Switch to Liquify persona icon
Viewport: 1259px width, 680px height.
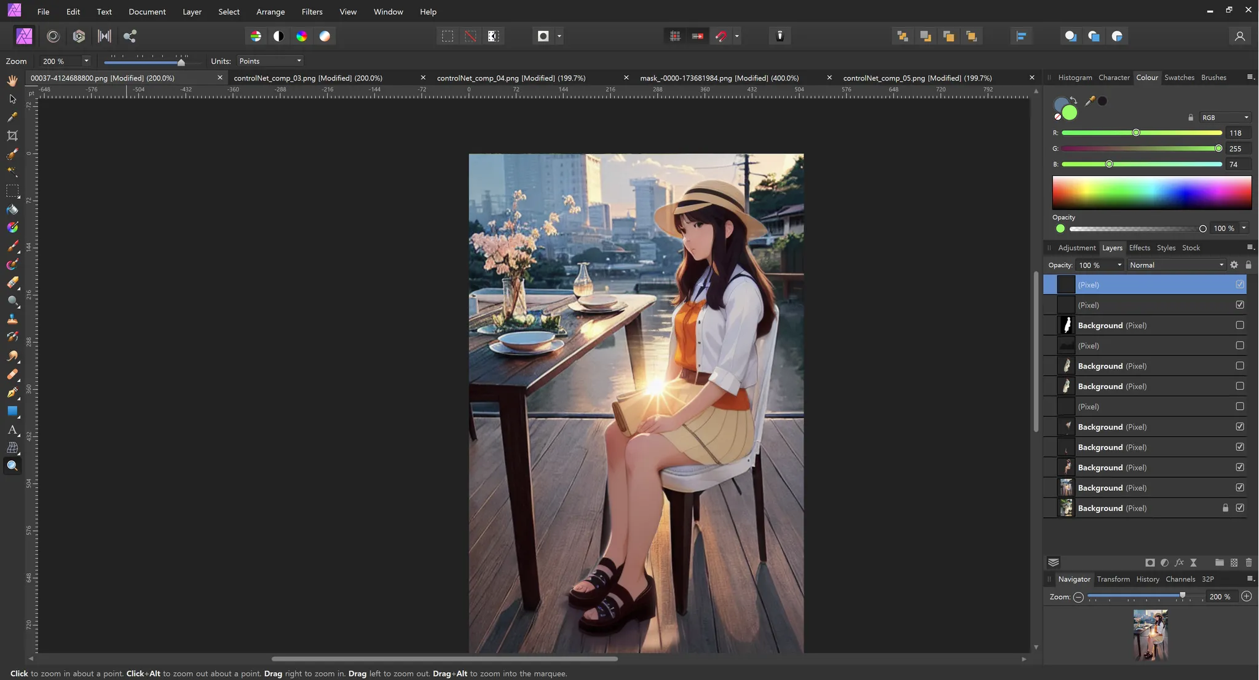(53, 36)
